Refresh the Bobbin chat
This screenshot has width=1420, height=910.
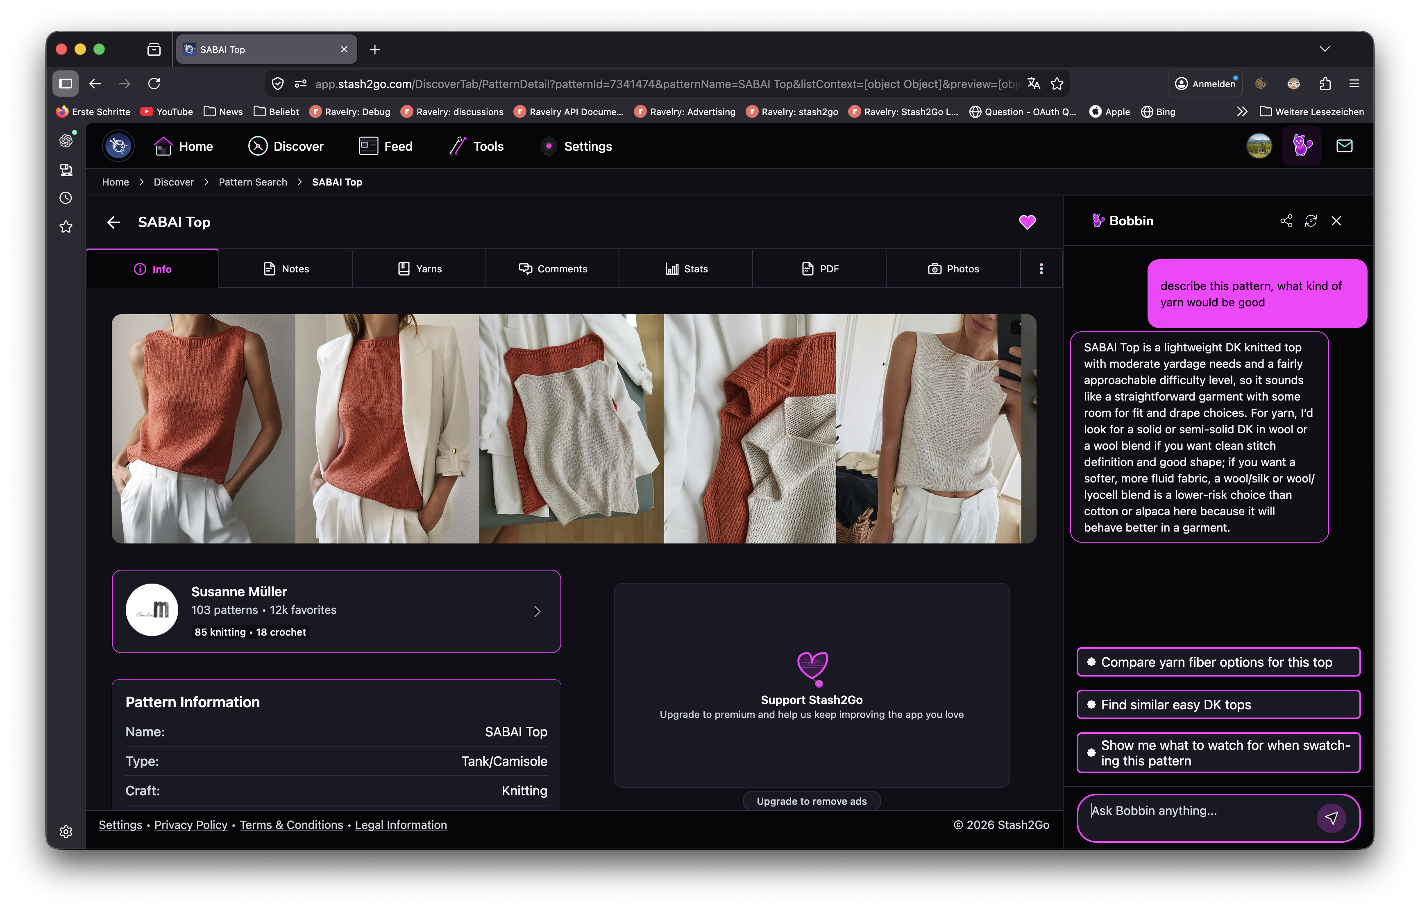pos(1311,221)
